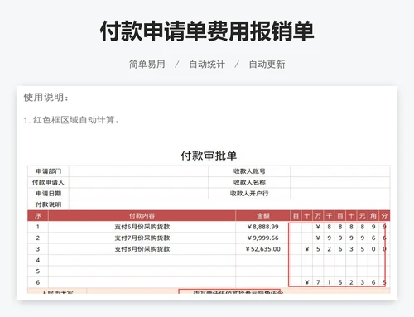Select the cell 支付6月份采购货款
The width and height of the screenshot is (414, 317).
click(x=142, y=227)
